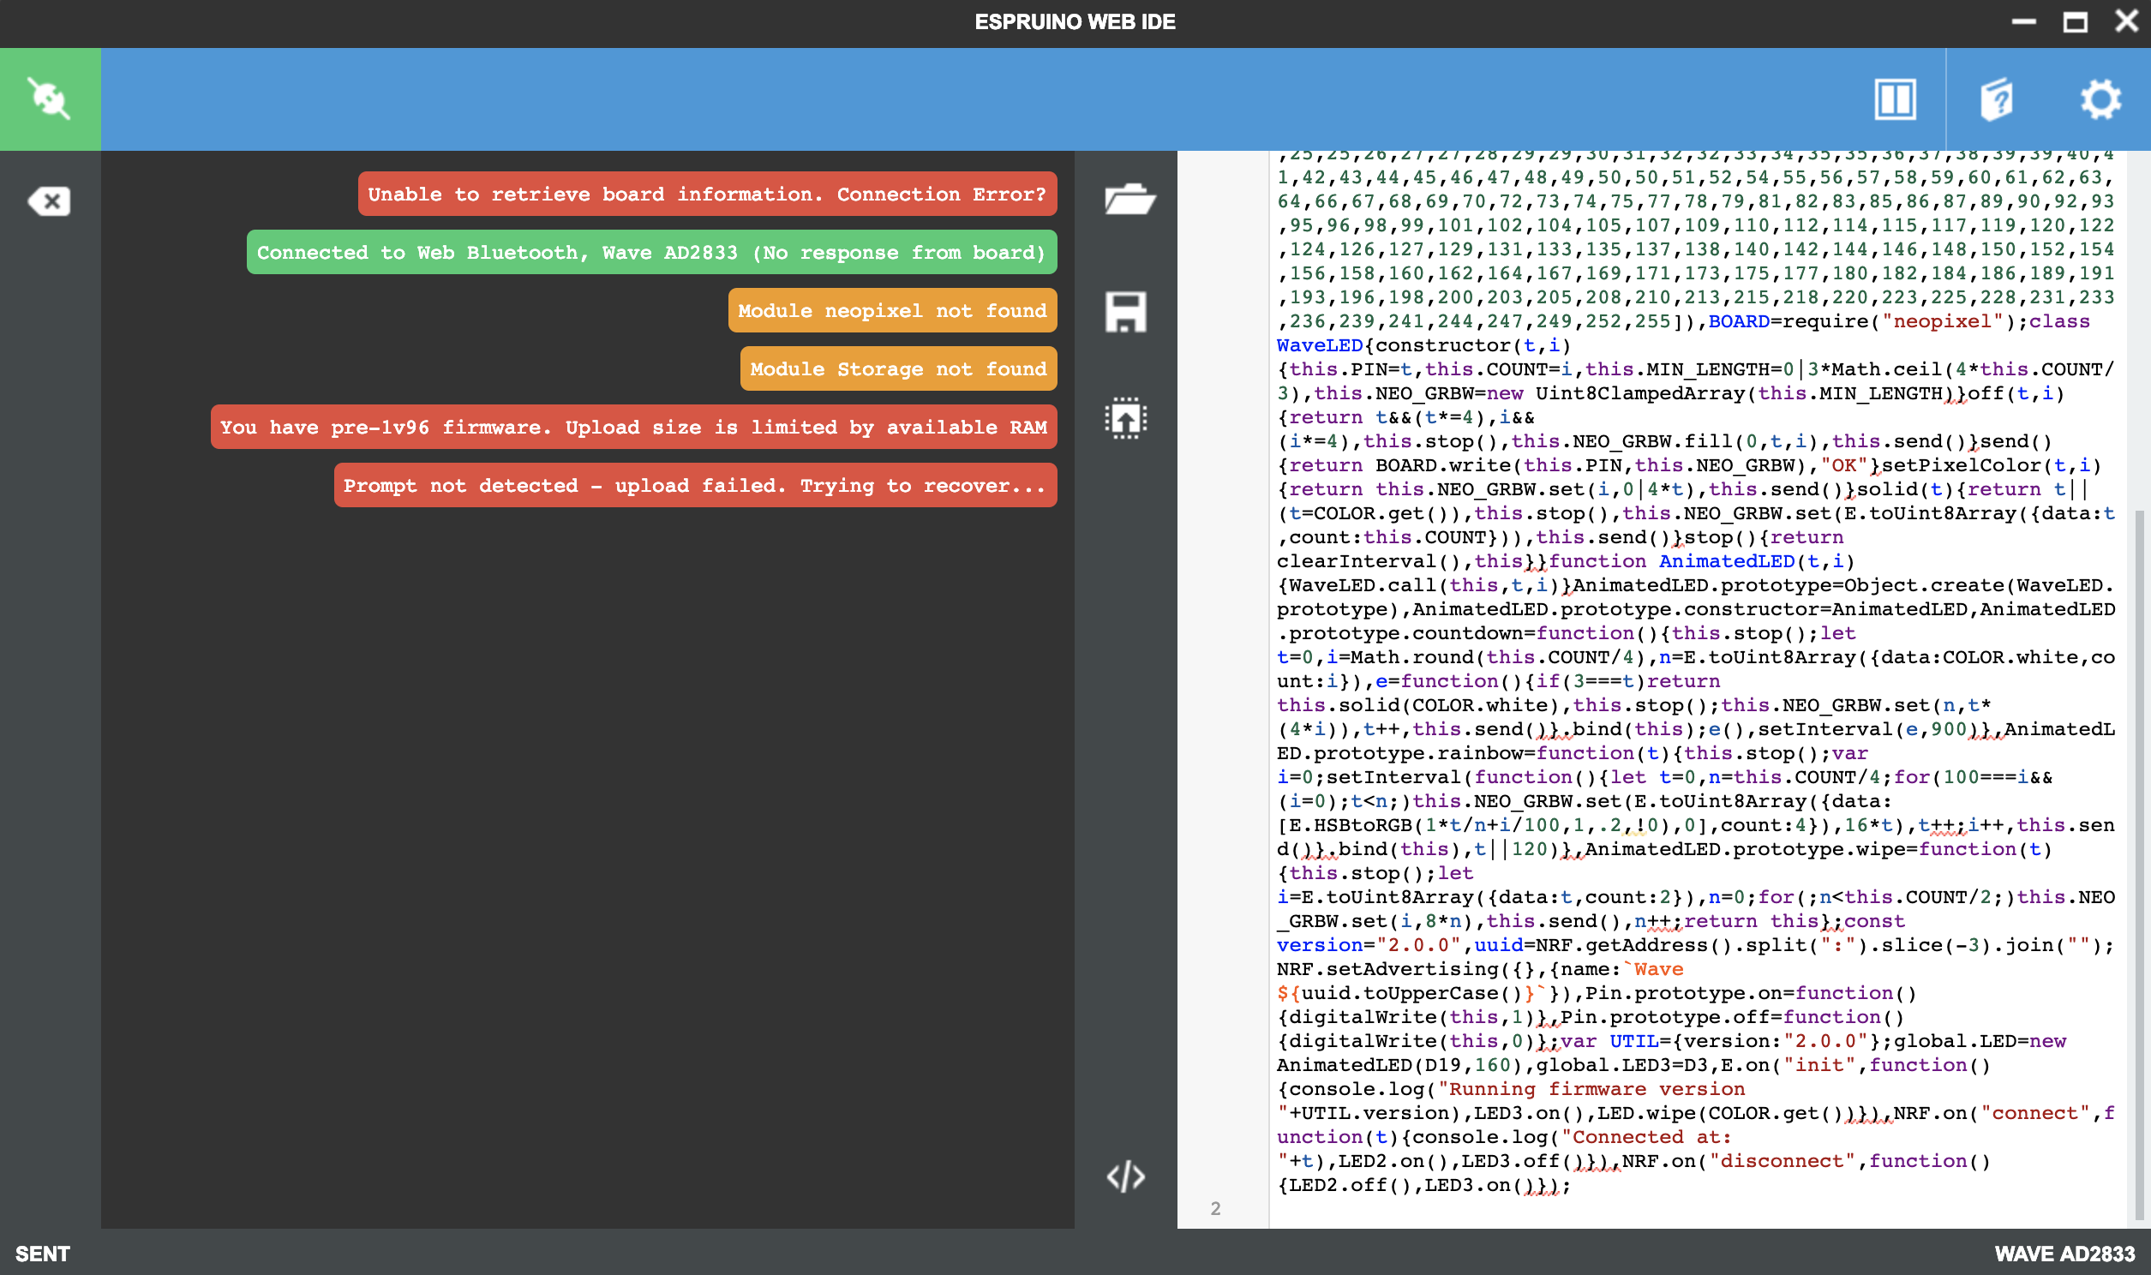Viewport: 2151px width, 1275px height.
Task: Clear the terminal with the backspace icon
Action: pyautogui.click(x=49, y=201)
